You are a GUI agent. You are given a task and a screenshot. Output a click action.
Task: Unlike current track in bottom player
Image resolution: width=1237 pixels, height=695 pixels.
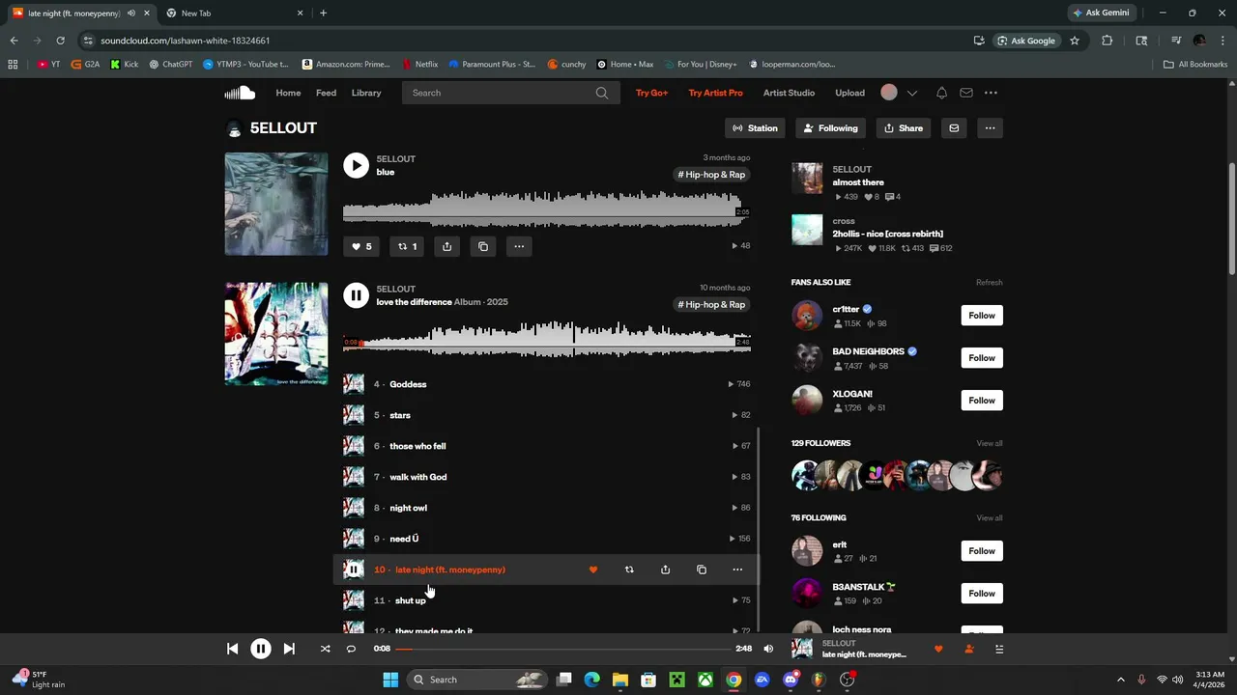click(x=938, y=649)
